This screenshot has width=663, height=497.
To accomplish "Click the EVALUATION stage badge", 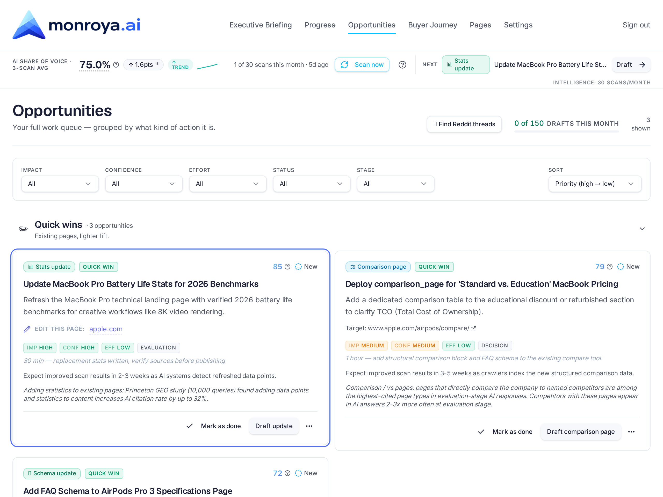I will [158, 348].
